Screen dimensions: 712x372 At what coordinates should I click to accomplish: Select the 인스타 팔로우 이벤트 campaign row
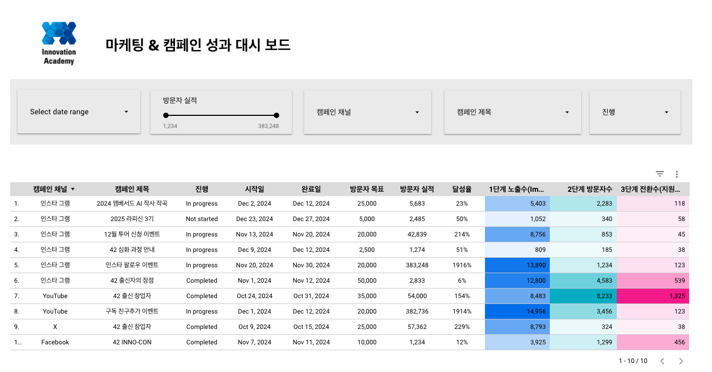(x=132, y=265)
